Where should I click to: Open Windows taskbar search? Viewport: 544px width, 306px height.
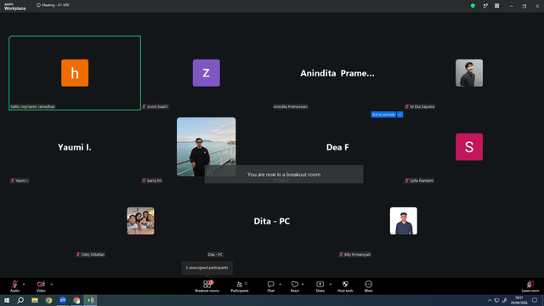coord(20,300)
